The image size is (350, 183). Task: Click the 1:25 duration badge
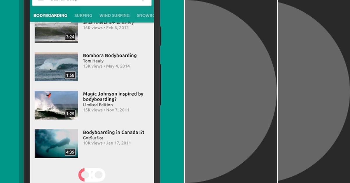70,114
